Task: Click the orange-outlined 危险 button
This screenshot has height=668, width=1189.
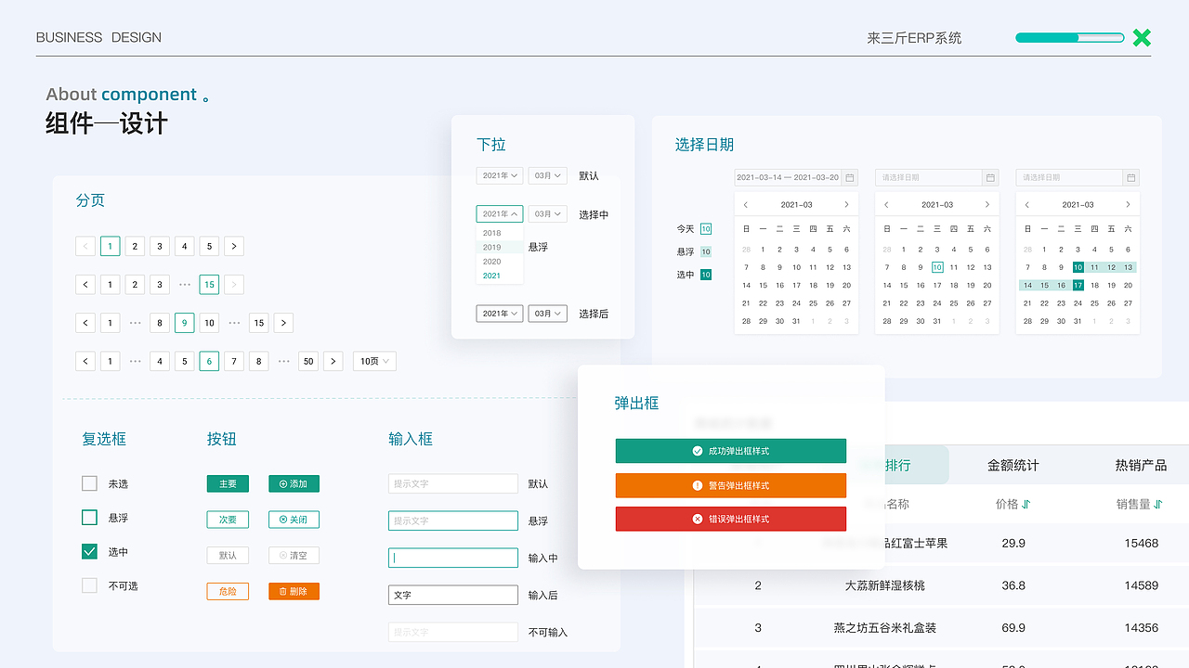Action: (x=228, y=591)
